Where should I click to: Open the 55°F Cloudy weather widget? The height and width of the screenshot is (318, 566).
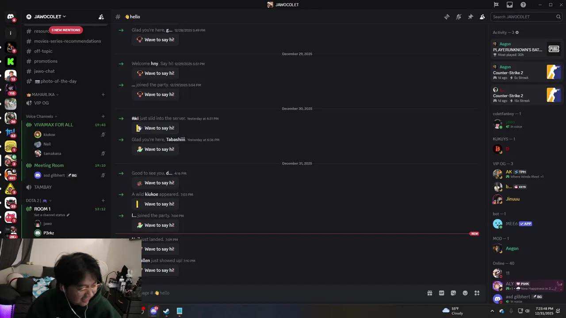453,311
